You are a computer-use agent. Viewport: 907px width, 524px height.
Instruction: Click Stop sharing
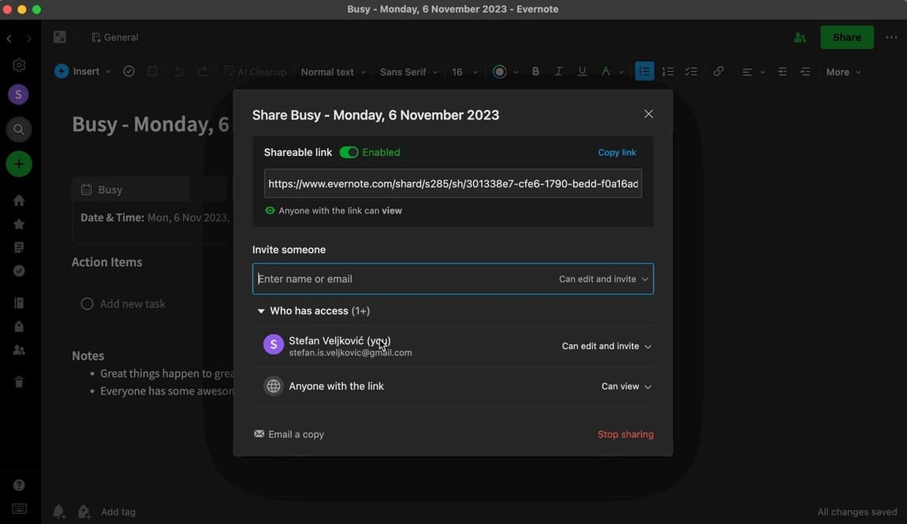pos(625,434)
